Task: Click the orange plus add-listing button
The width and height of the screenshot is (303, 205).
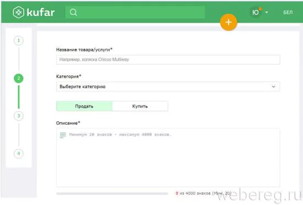Action: pos(229,22)
